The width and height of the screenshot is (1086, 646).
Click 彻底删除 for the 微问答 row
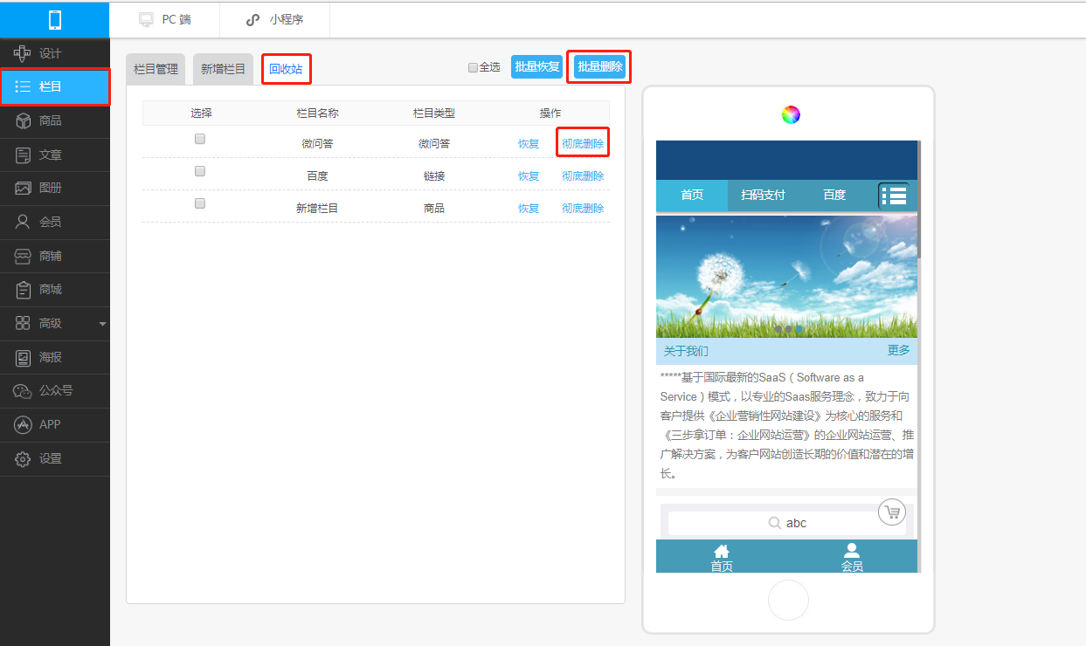[583, 143]
